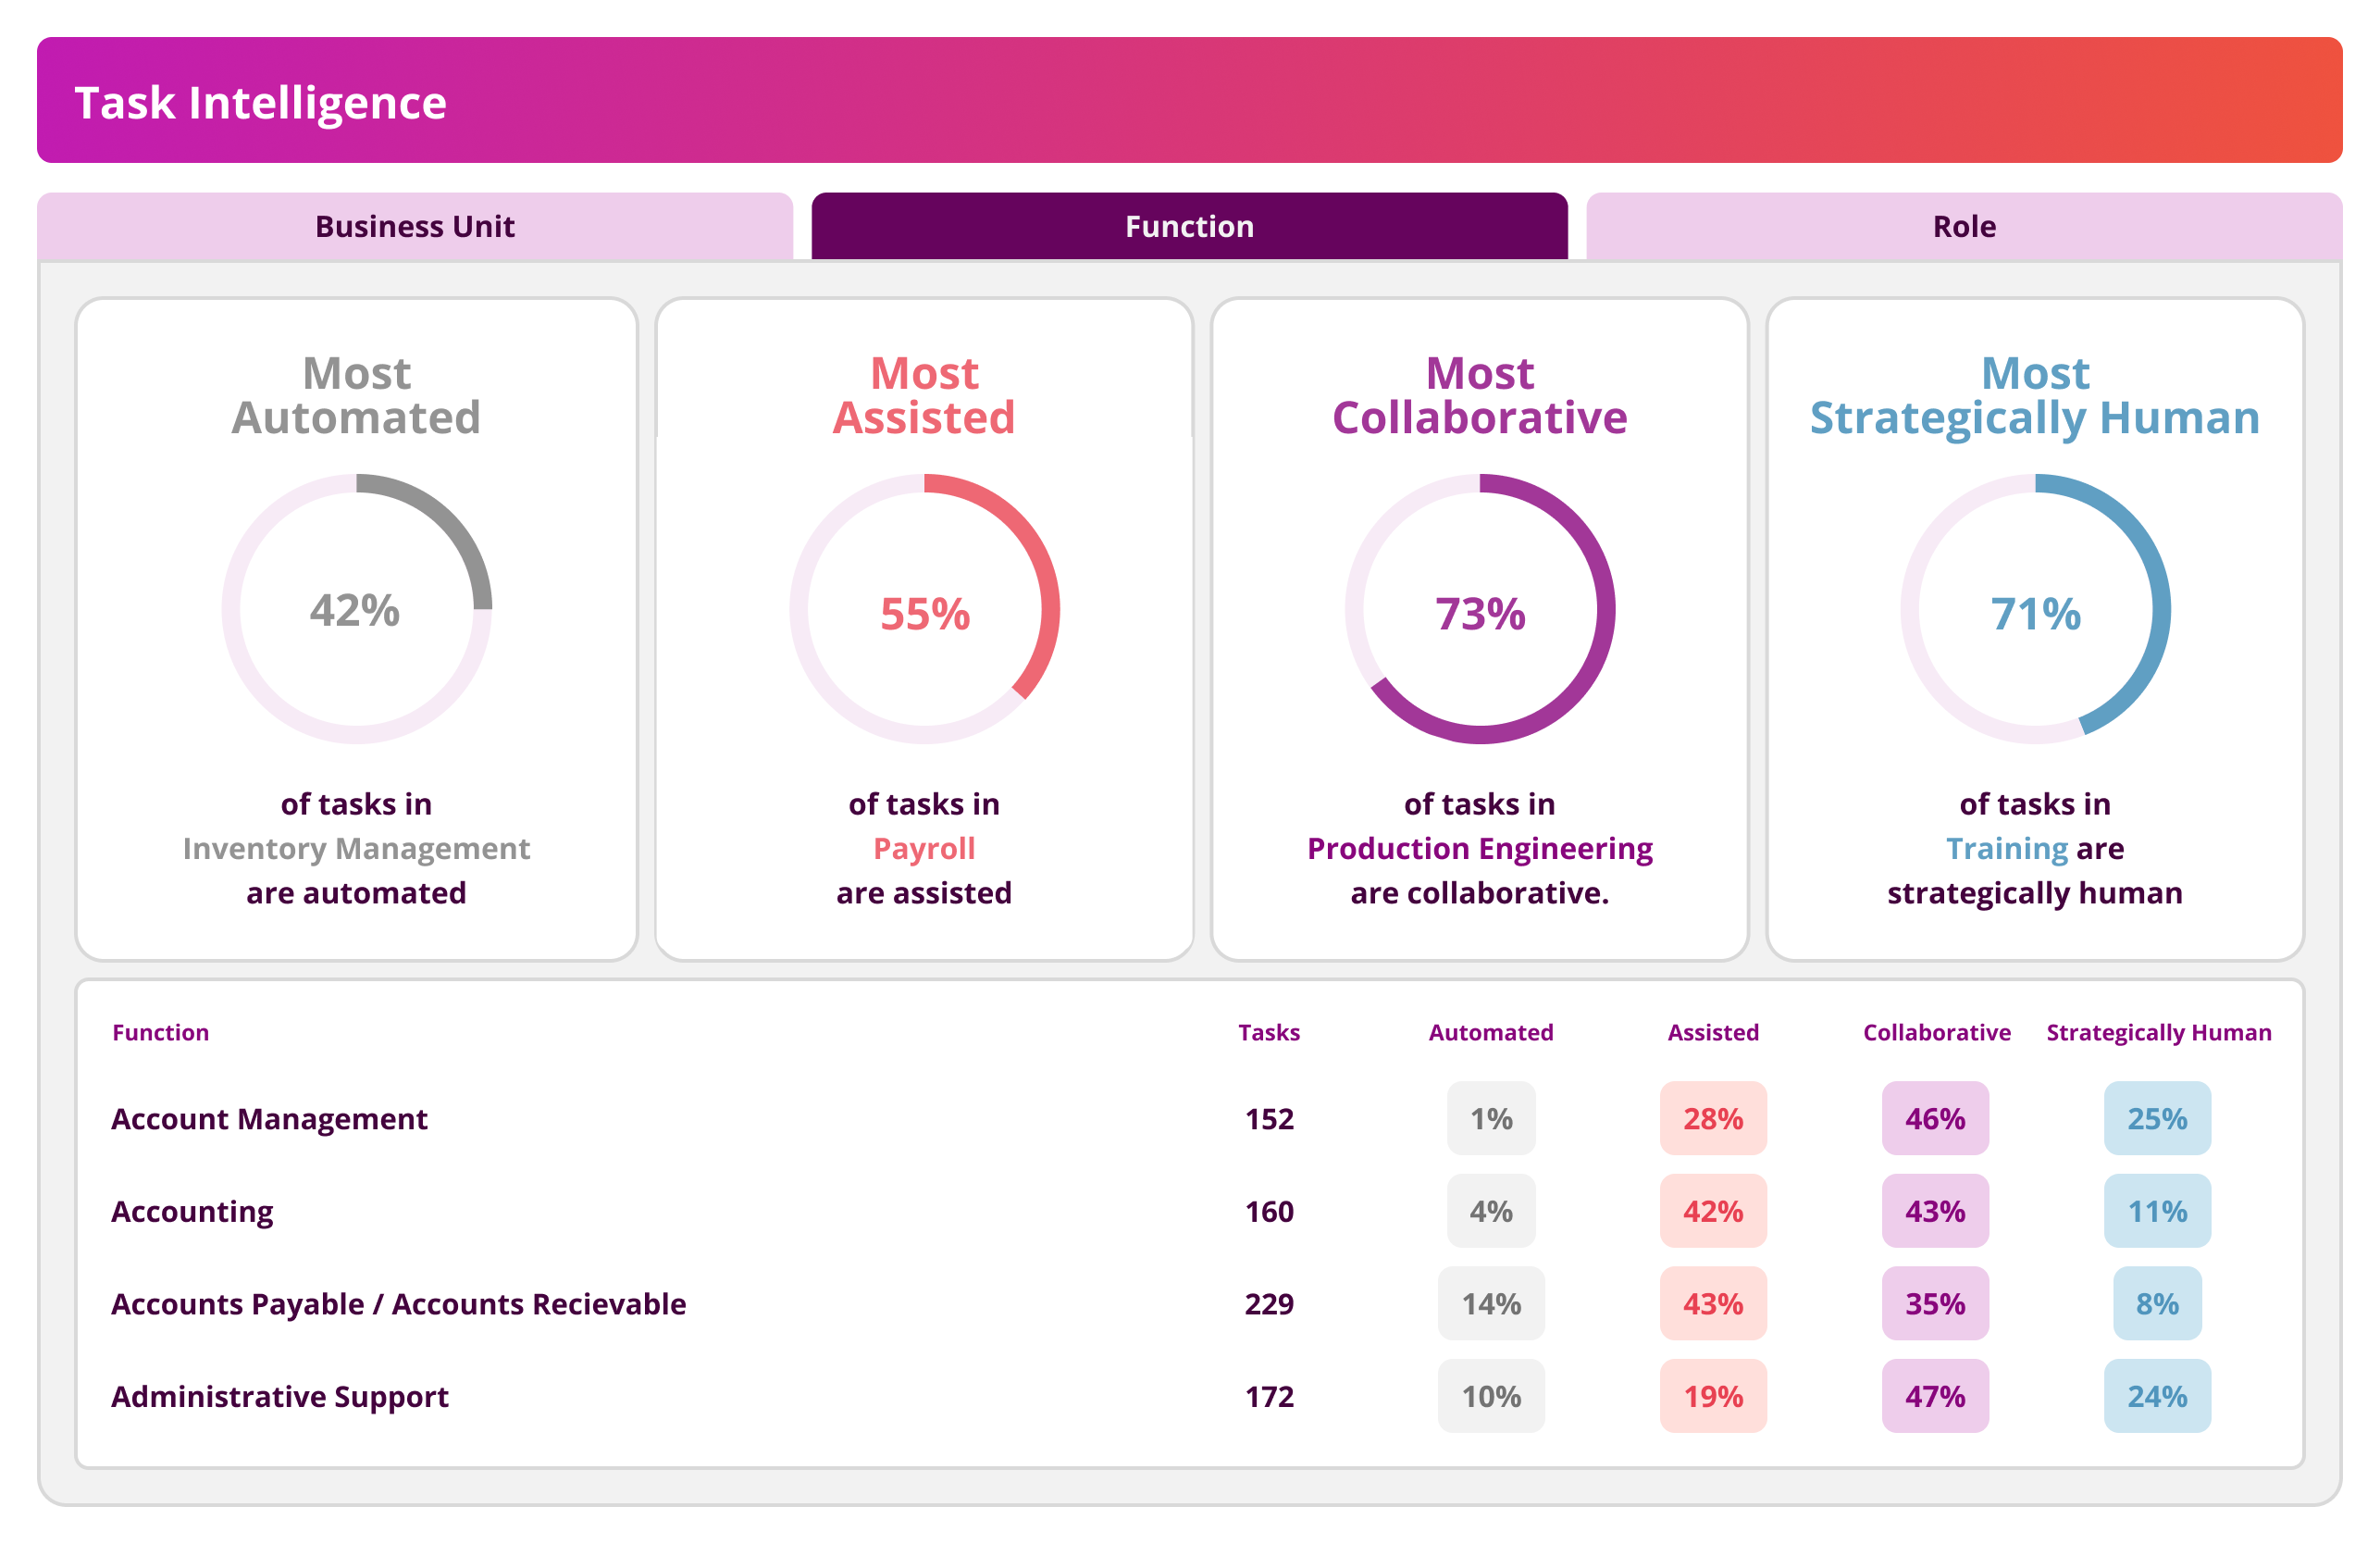Click the 73% collaborative donut chart
The image size is (2380, 1544).
click(x=1480, y=608)
